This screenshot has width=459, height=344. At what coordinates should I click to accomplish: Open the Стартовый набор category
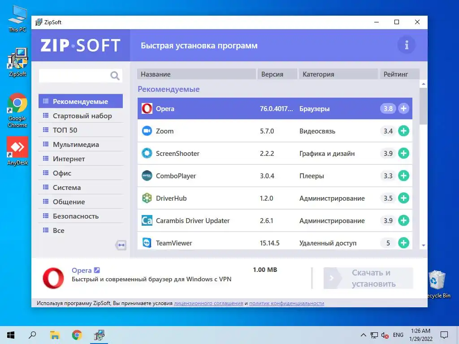[81, 116]
